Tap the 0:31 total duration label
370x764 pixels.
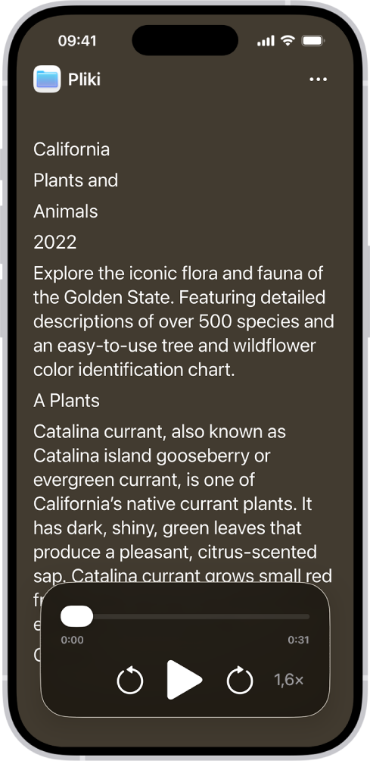click(299, 640)
